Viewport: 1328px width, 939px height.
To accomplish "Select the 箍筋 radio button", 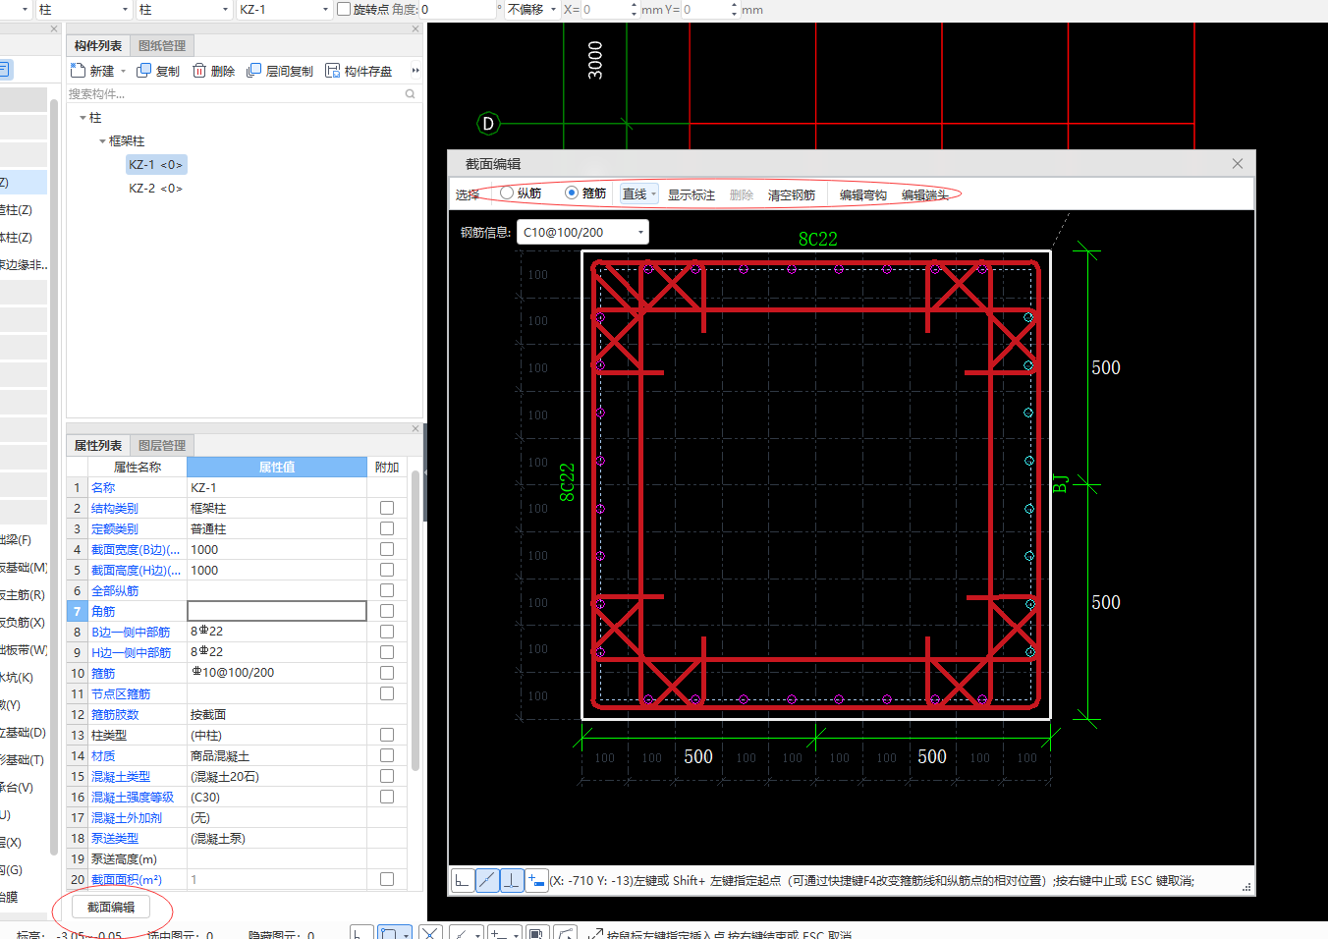I will [x=572, y=193].
